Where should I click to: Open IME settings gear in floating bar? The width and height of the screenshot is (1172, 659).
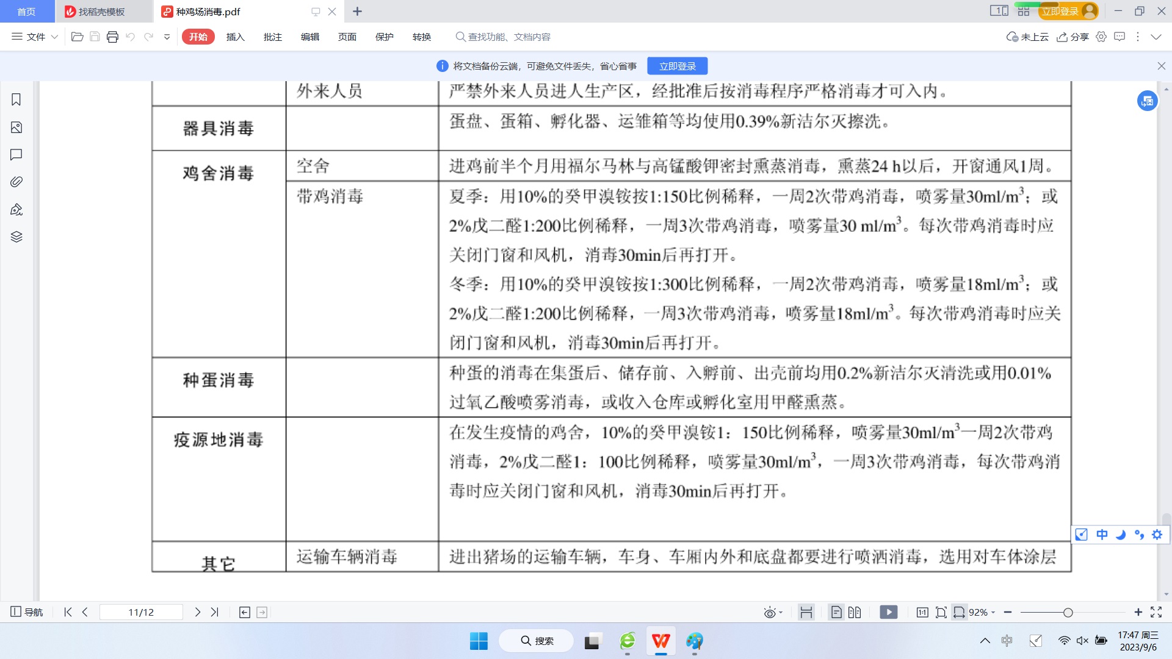point(1157,535)
